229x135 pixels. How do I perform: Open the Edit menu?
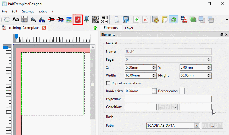coord(15,11)
